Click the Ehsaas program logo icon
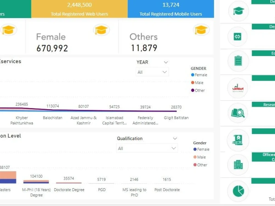The height and width of the screenshot is (206, 275). 238,88
